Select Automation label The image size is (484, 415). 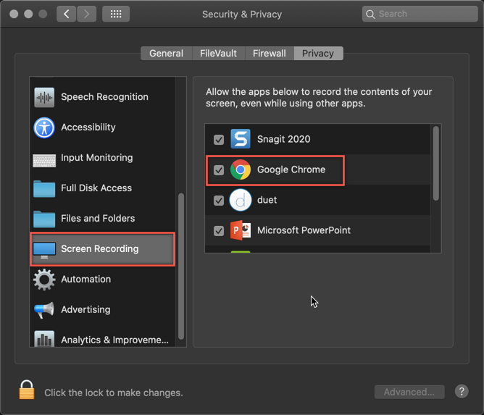point(85,280)
